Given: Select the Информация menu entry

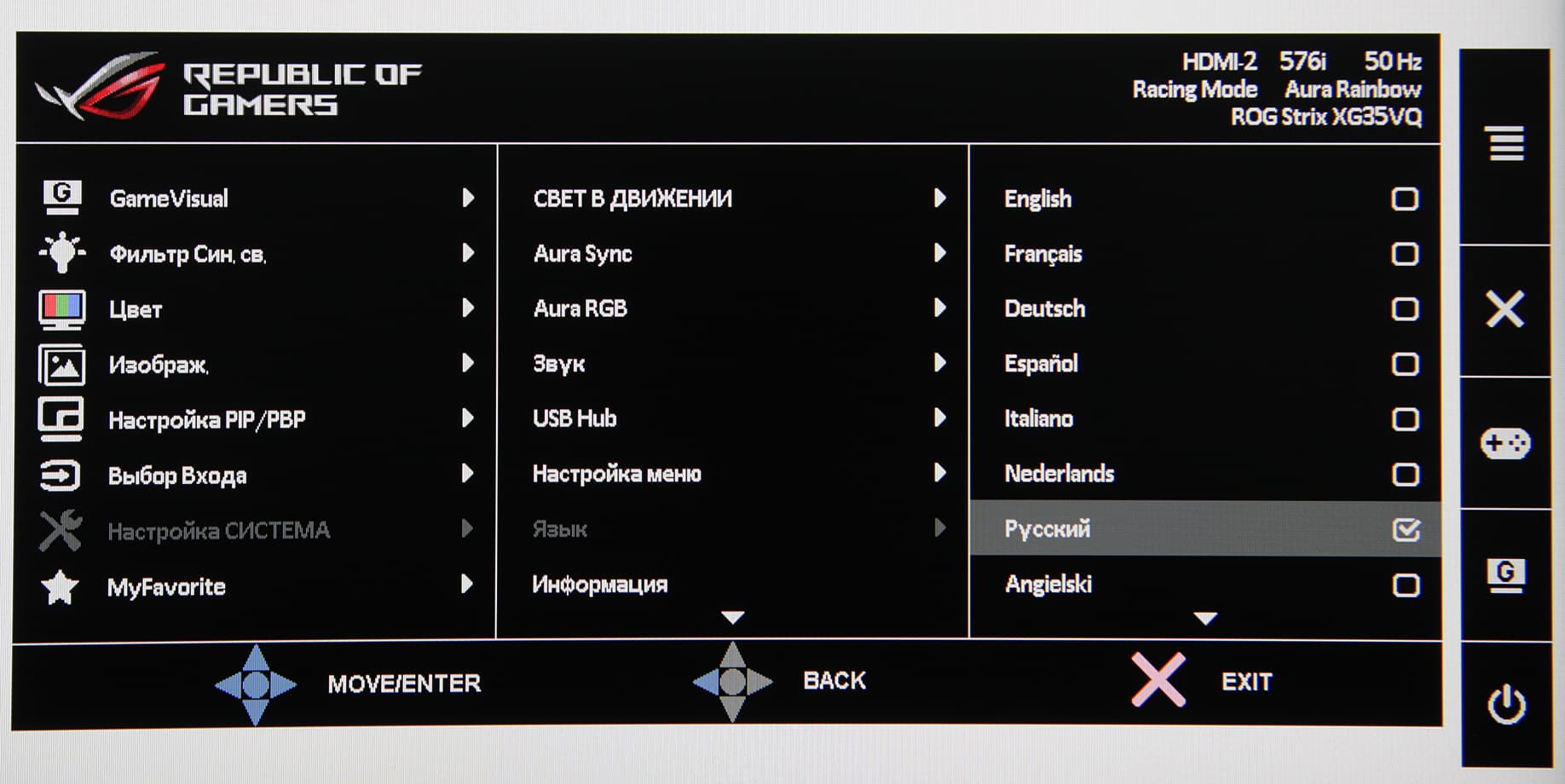Looking at the screenshot, I should click(600, 585).
